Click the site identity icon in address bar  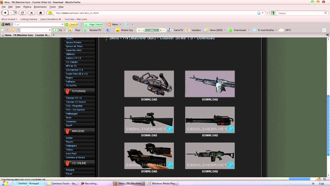pos(50,13)
